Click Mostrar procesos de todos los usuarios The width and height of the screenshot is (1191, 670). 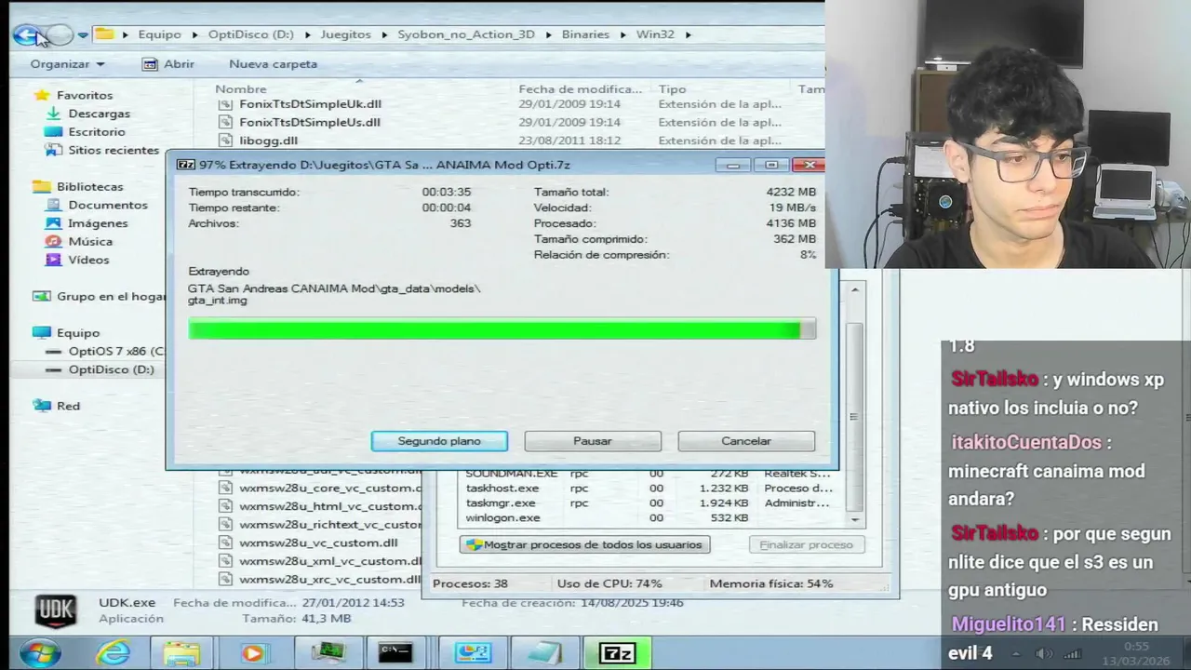pyautogui.click(x=585, y=544)
